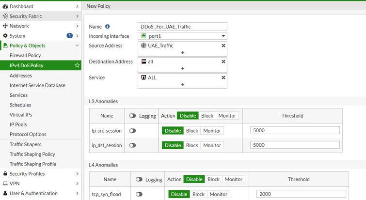Click the User & Authentication person icon

5,193
